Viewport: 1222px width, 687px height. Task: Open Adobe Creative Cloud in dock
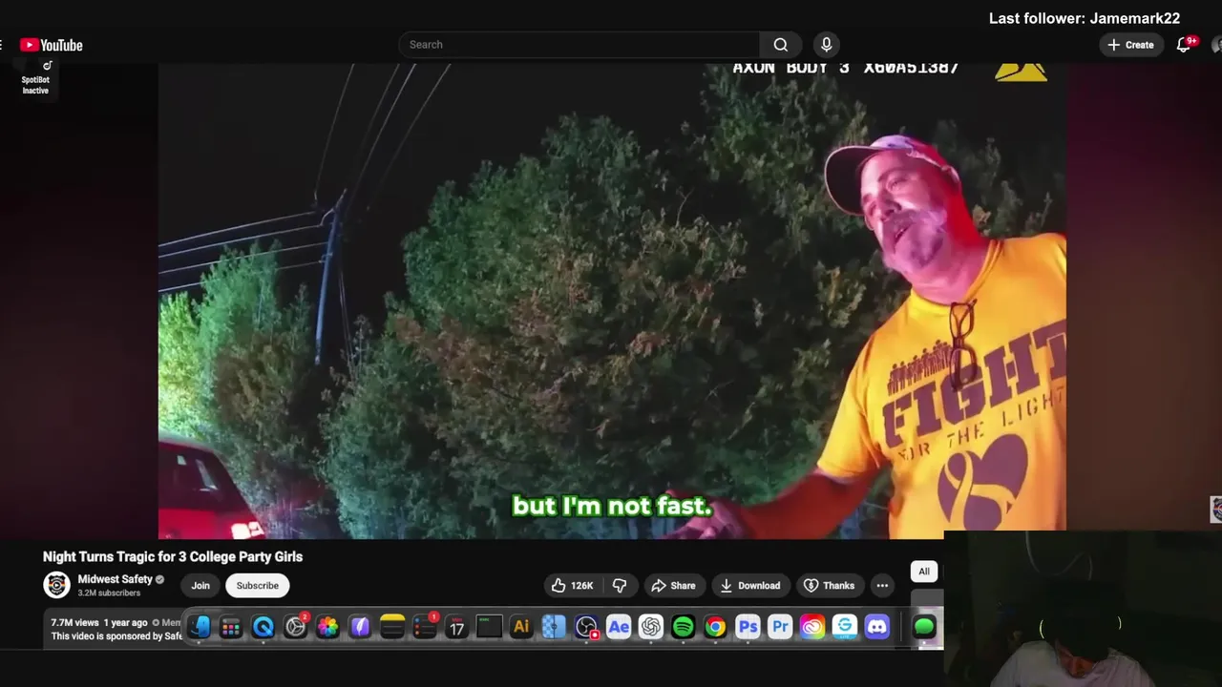pyautogui.click(x=812, y=627)
